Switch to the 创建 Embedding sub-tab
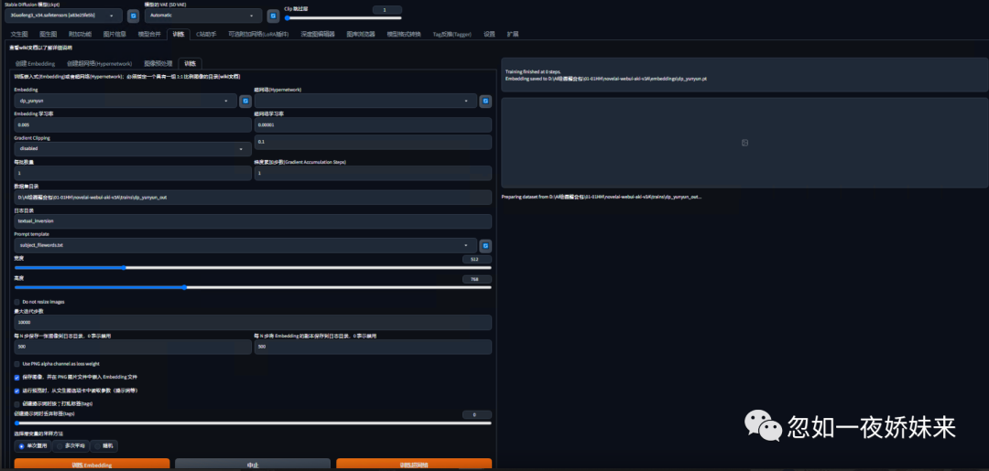 click(36, 64)
